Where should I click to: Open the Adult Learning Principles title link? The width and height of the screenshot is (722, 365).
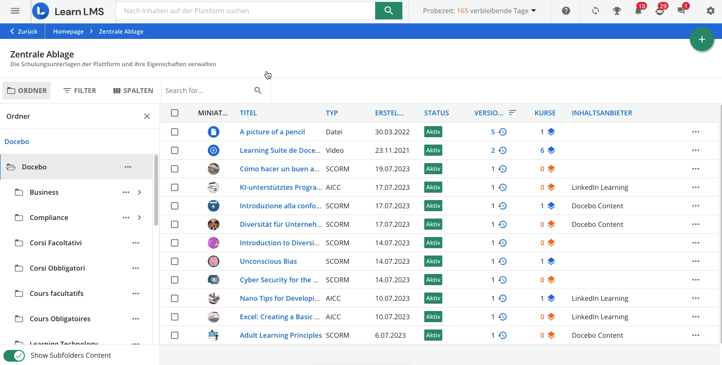(x=280, y=335)
